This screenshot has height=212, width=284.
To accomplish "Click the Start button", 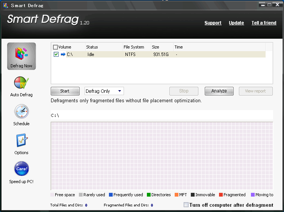I will [65, 91].
